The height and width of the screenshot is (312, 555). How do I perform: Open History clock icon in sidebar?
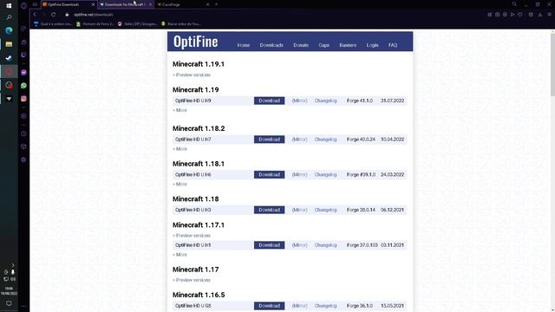[x=23, y=133]
